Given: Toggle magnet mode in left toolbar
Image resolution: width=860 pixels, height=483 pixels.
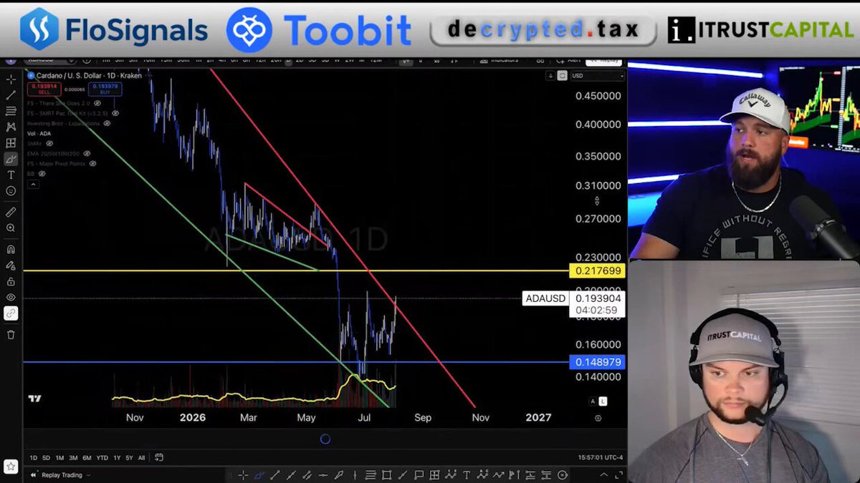Looking at the screenshot, I should [11, 250].
